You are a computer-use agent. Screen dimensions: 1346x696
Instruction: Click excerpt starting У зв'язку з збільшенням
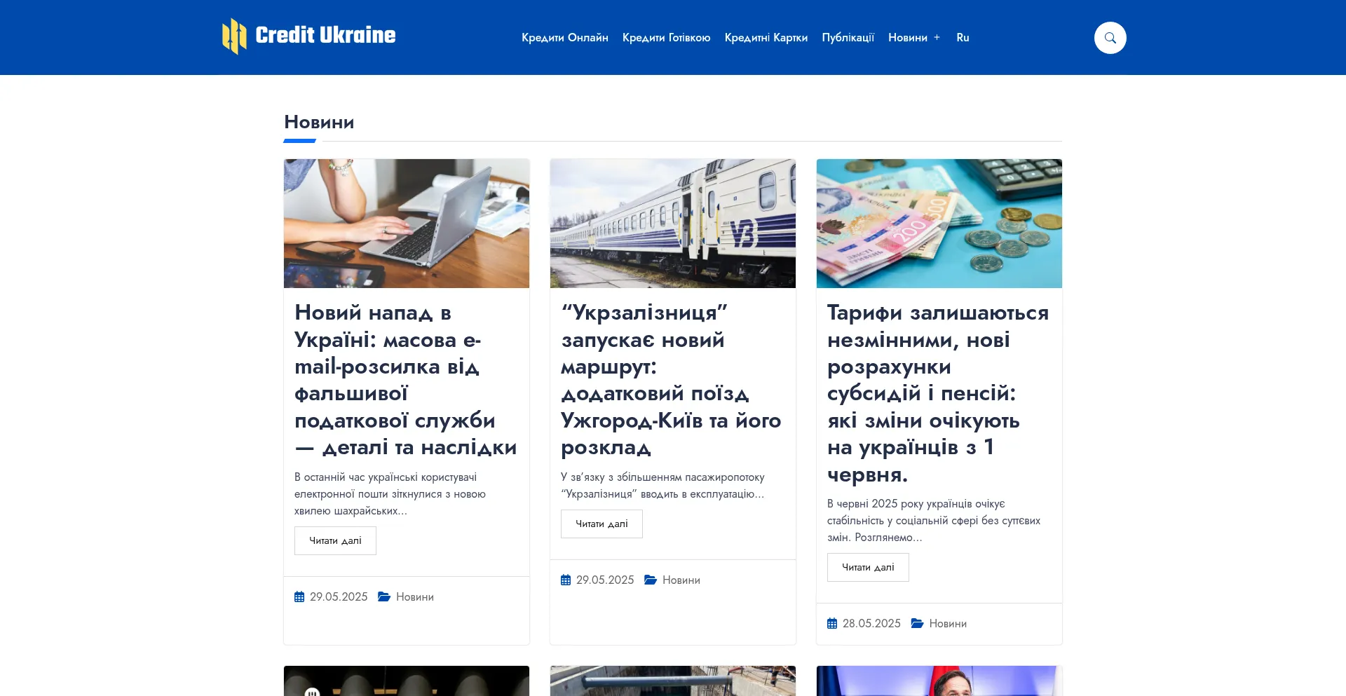[663, 486]
